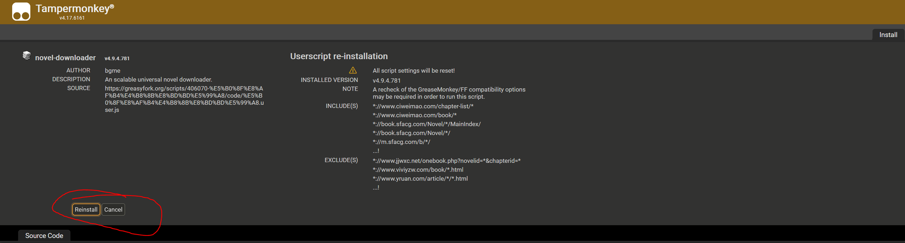The height and width of the screenshot is (243, 905).
Task: Click include entry m.sfacg.com/b/*/
Action: coord(402,142)
